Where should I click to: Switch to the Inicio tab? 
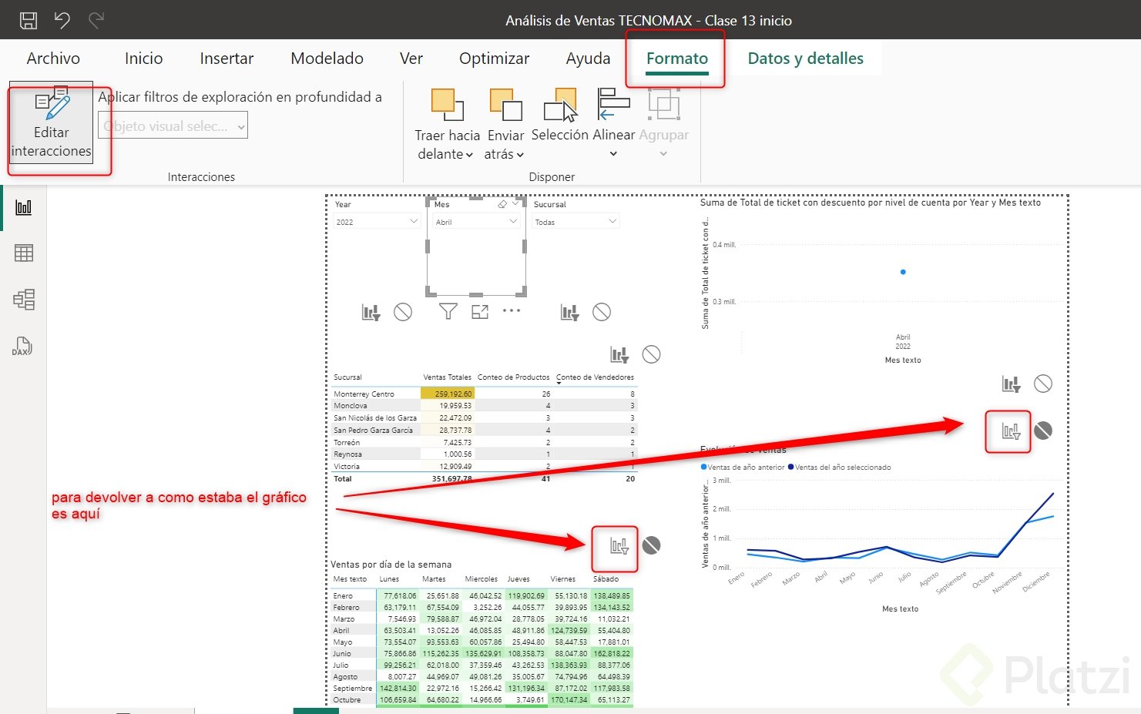tap(144, 59)
